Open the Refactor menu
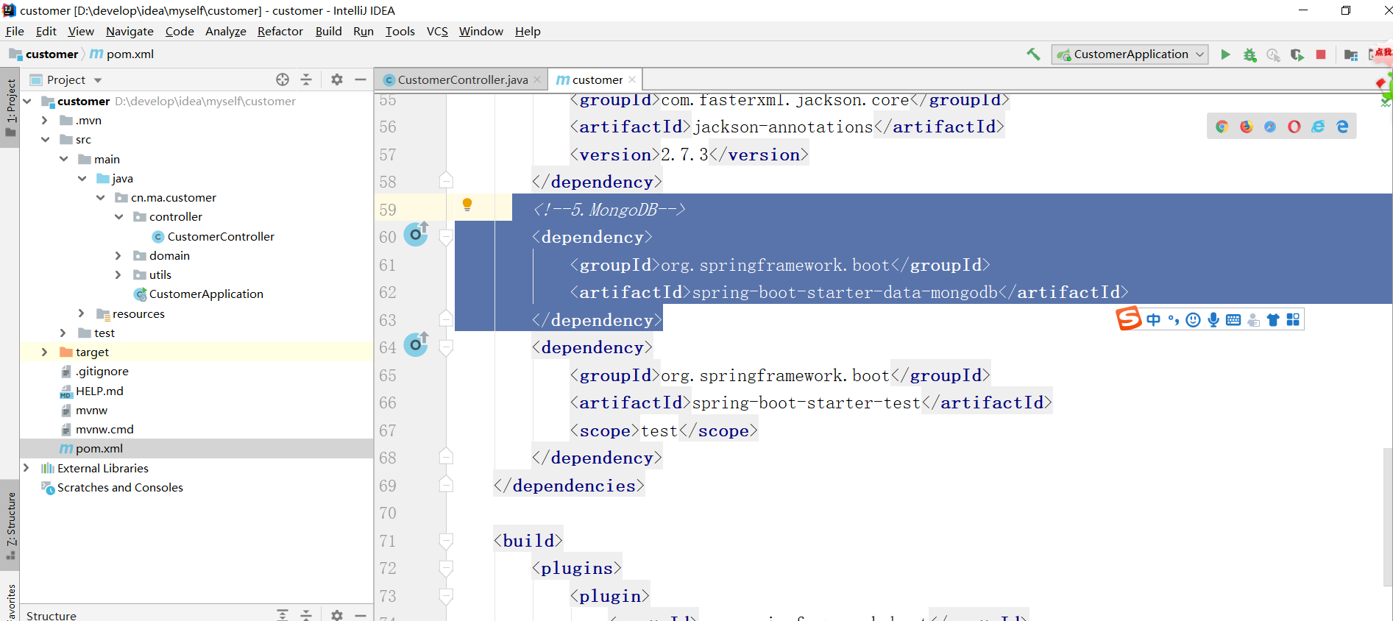This screenshot has width=1393, height=621. point(280,31)
